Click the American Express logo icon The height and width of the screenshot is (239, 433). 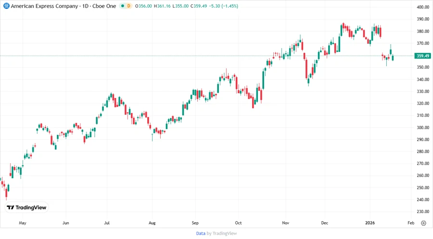click(x=6, y=6)
